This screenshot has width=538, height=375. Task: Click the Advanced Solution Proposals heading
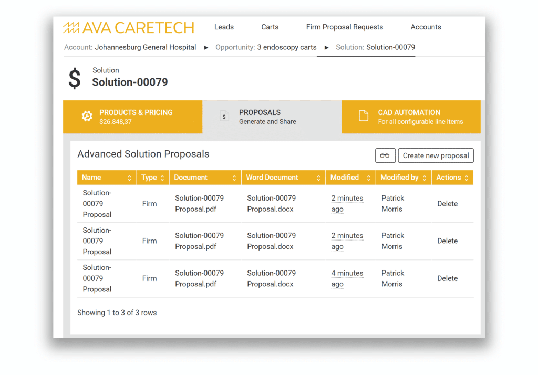coord(143,154)
